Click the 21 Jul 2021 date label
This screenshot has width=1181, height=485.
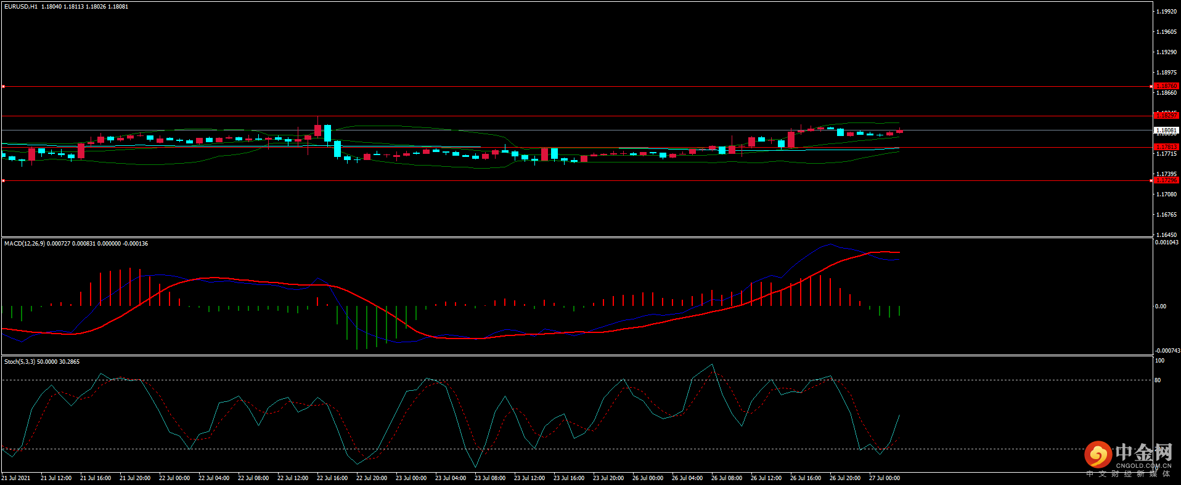(16, 478)
